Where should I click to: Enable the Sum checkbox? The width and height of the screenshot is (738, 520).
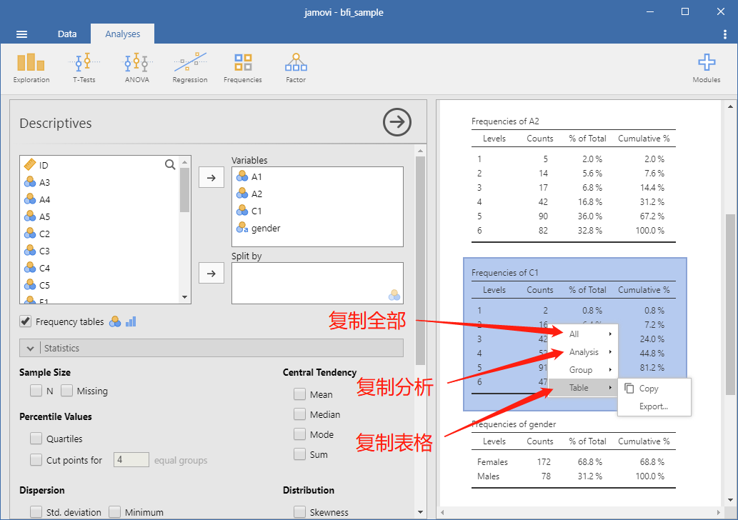click(x=299, y=454)
